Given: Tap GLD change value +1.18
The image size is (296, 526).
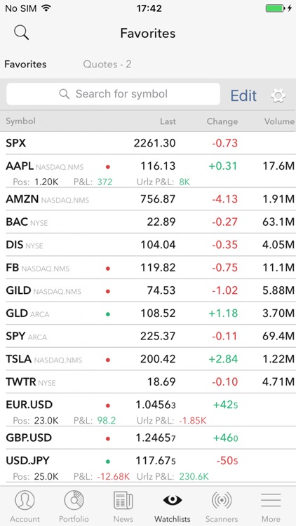Looking at the screenshot, I should 223,313.
